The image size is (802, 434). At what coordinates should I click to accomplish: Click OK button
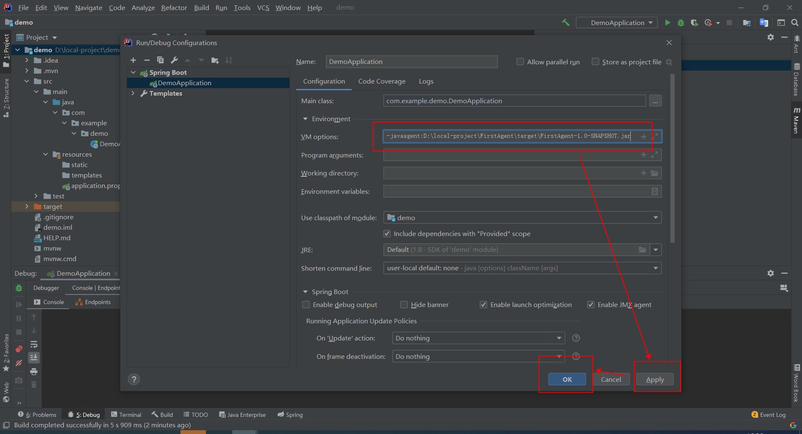567,379
